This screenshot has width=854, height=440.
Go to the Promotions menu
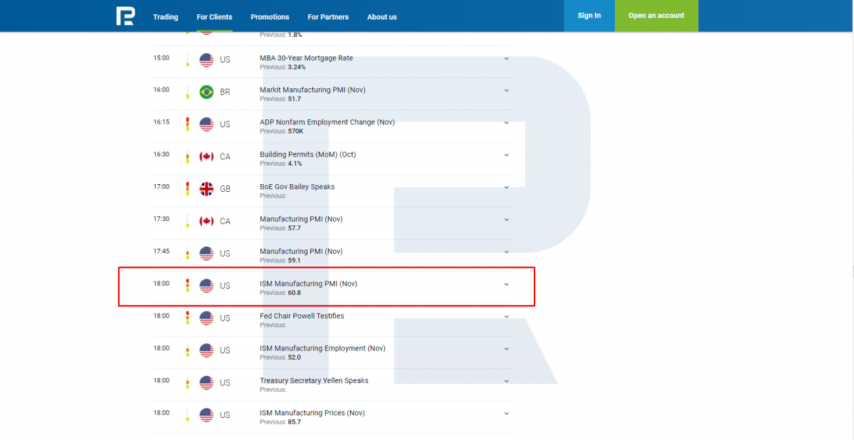[x=270, y=16]
